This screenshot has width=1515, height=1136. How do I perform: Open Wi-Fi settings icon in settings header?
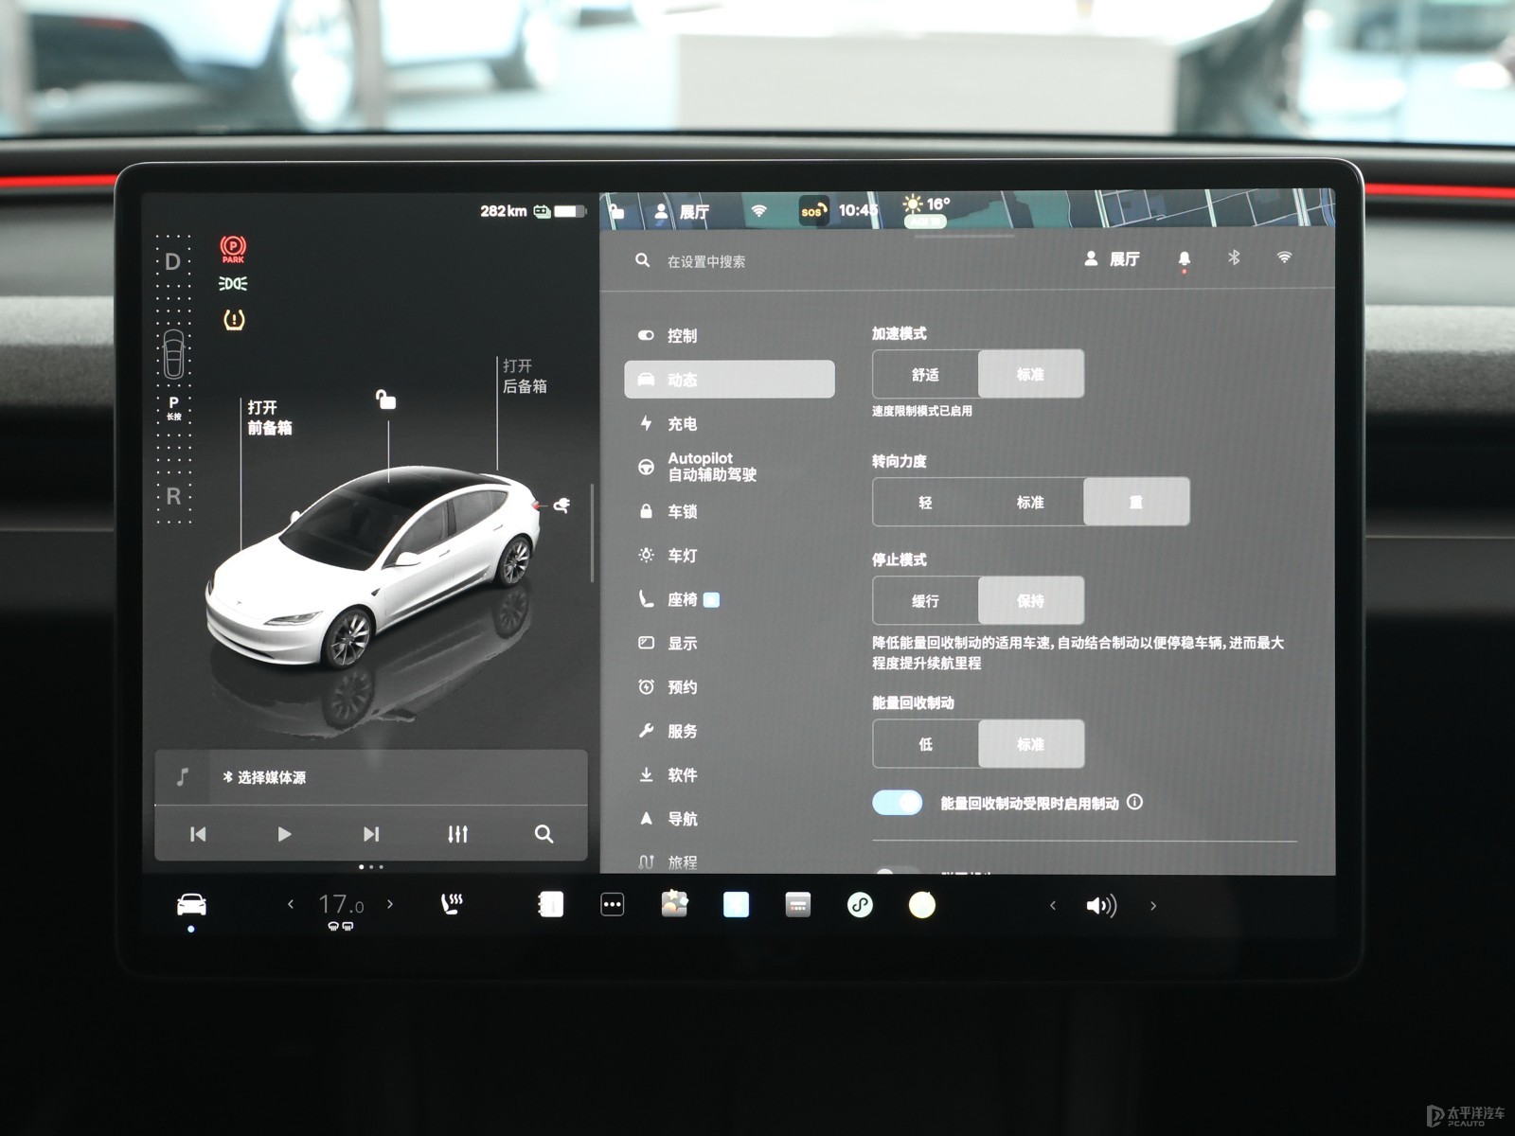tap(1284, 257)
